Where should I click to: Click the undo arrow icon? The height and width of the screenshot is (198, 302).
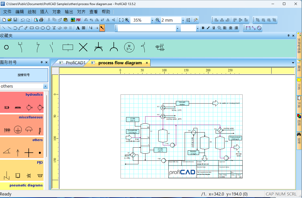click(23, 20)
